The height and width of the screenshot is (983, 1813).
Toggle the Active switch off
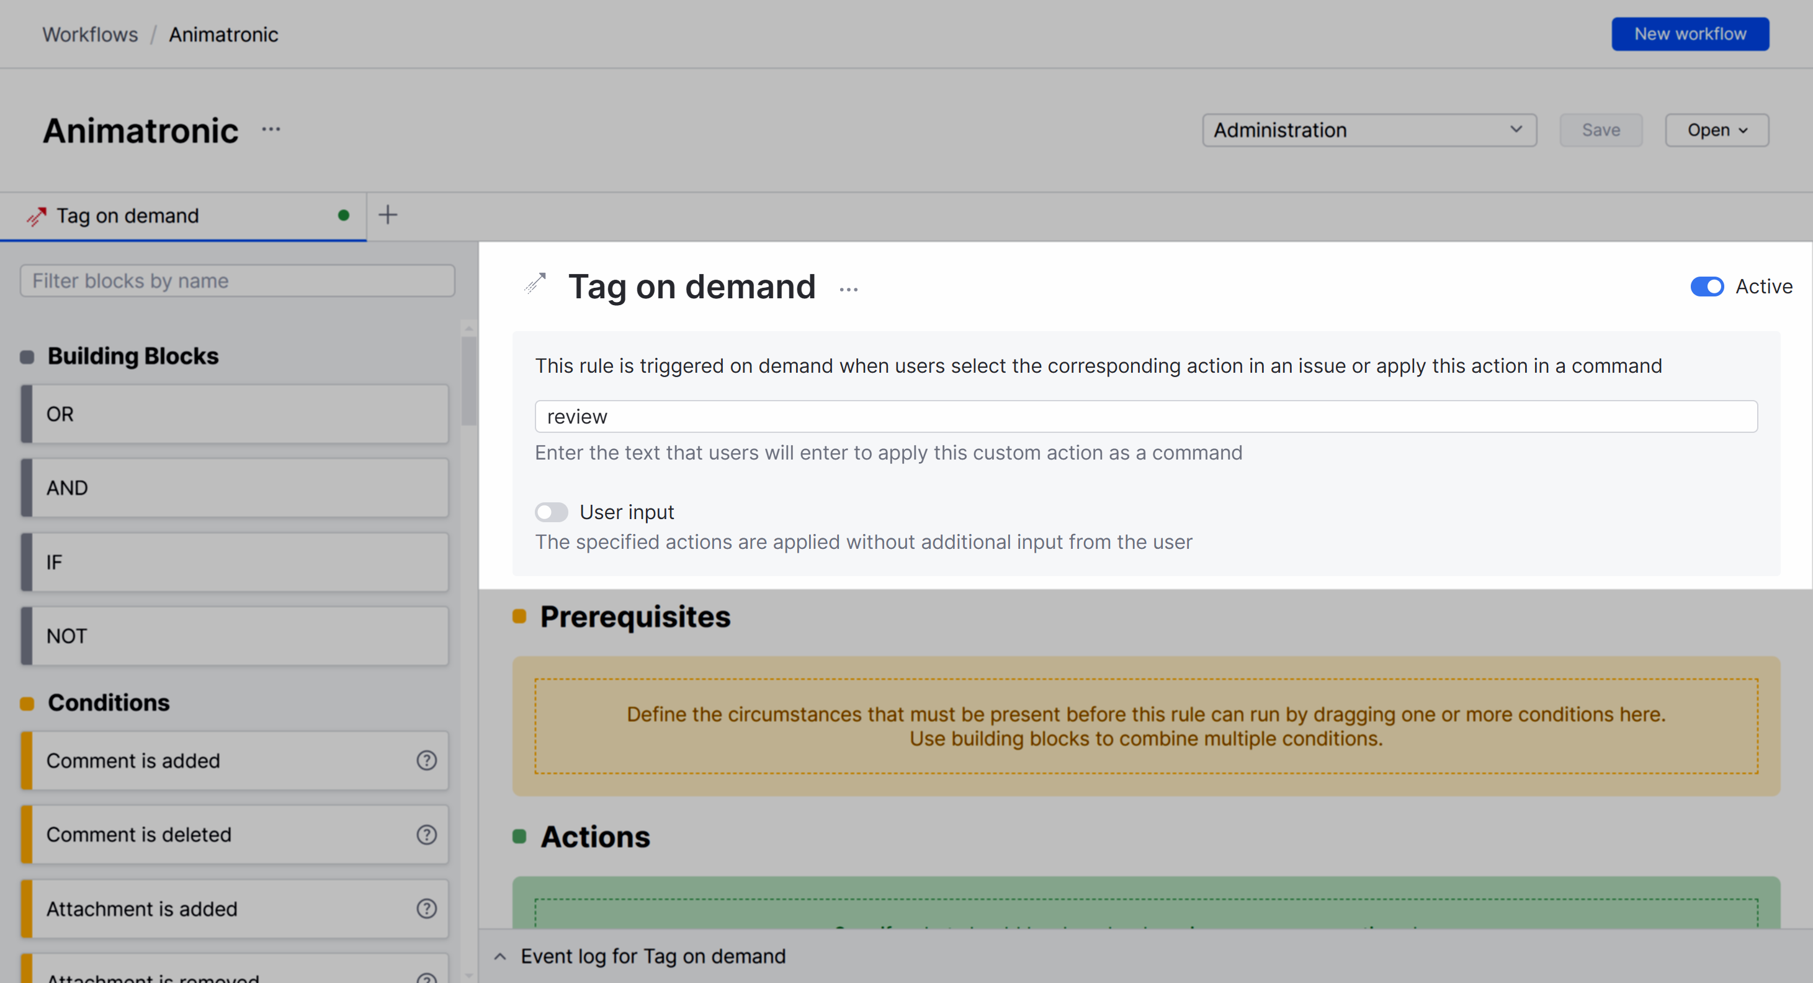pos(1706,287)
